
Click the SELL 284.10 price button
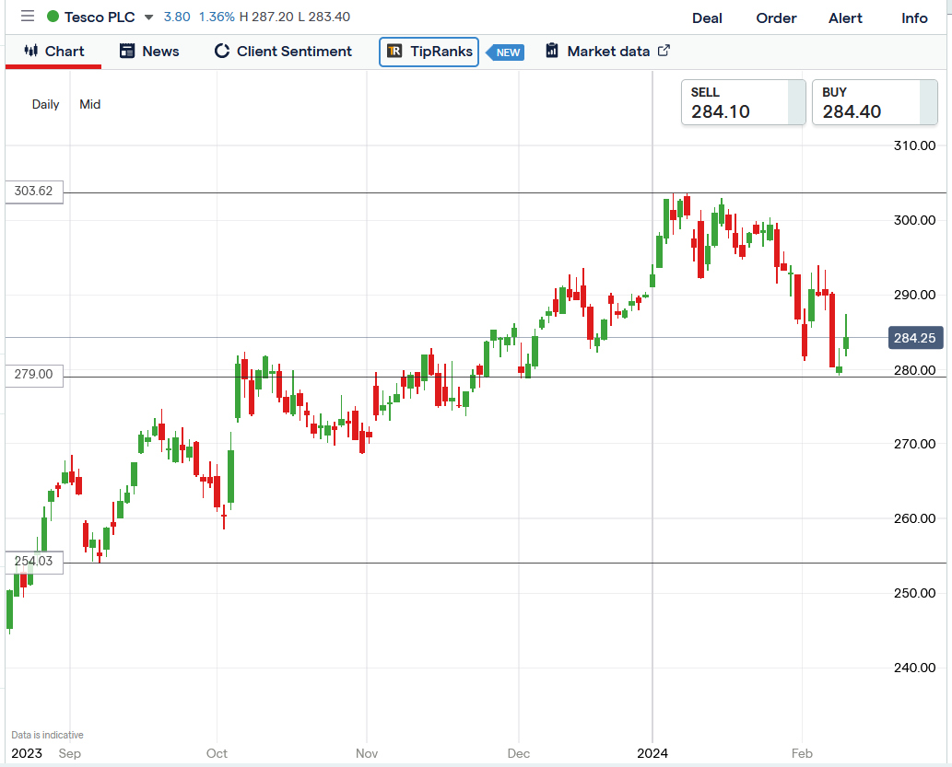(743, 102)
